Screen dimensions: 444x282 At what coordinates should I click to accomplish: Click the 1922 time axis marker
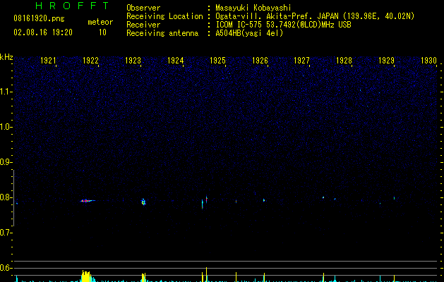90,60
